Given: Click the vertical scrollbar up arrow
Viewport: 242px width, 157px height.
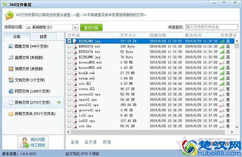Looking at the screenshot, I should 237,41.
